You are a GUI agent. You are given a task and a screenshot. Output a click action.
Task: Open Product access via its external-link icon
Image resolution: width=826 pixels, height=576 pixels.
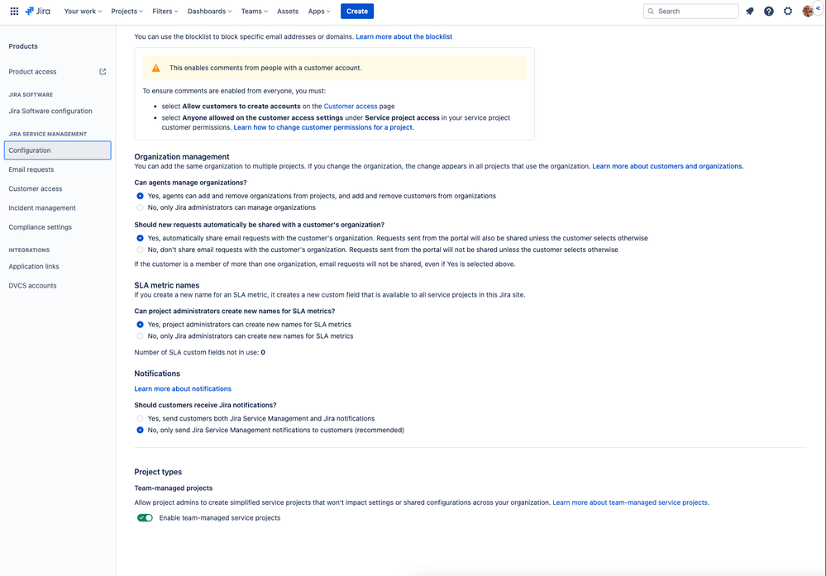102,72
